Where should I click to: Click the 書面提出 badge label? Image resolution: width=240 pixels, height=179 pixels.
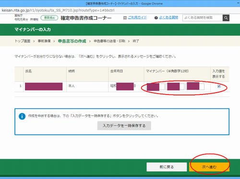coord(49,18)
